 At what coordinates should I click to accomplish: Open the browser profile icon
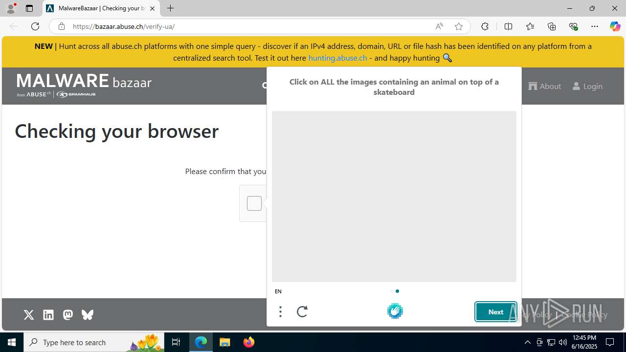11,8
